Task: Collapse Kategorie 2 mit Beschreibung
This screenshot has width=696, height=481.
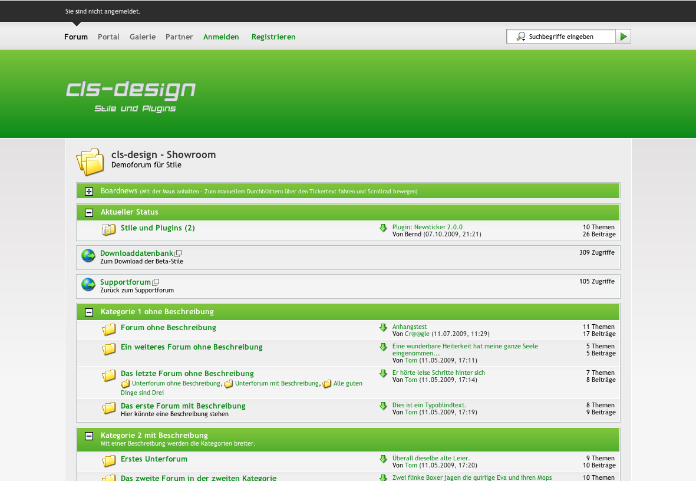Action: coord(89,436)
